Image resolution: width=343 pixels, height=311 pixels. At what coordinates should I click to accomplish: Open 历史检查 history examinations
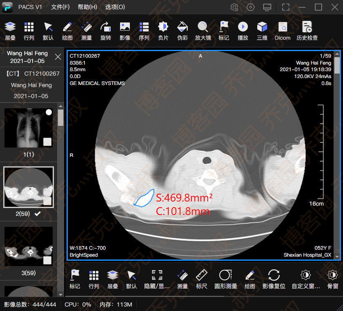pos(307,31)
